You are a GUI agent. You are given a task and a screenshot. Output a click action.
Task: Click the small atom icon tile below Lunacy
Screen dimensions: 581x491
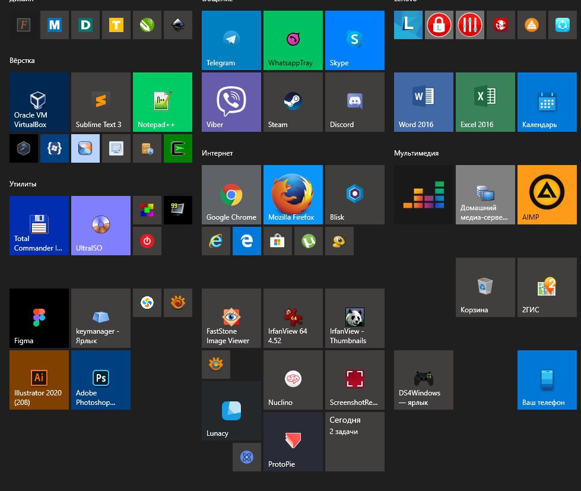247,457
